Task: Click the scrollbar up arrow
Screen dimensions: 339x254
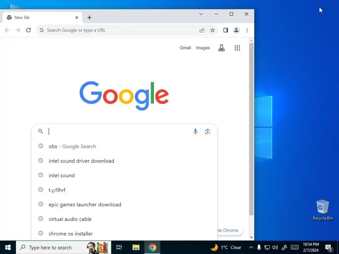Action: tap(252, 40)
